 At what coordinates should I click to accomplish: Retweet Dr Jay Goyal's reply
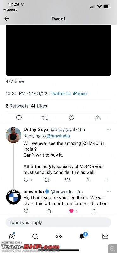(46, 180)
